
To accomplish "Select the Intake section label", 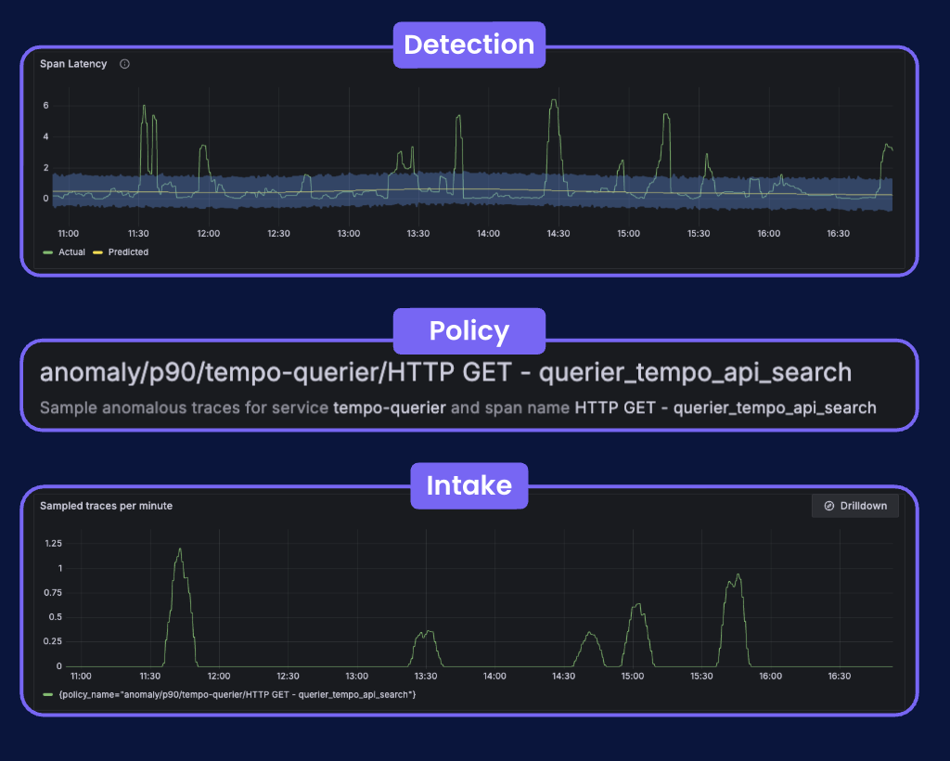I will click(x=469, y=485).
